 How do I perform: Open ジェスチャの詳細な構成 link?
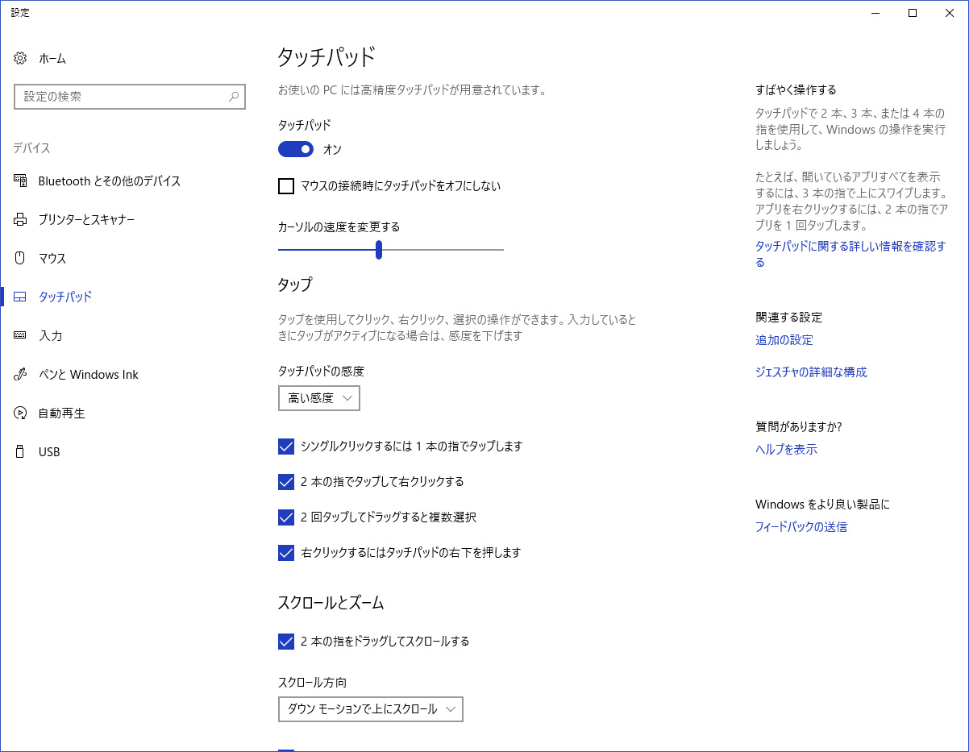(811, 372)
